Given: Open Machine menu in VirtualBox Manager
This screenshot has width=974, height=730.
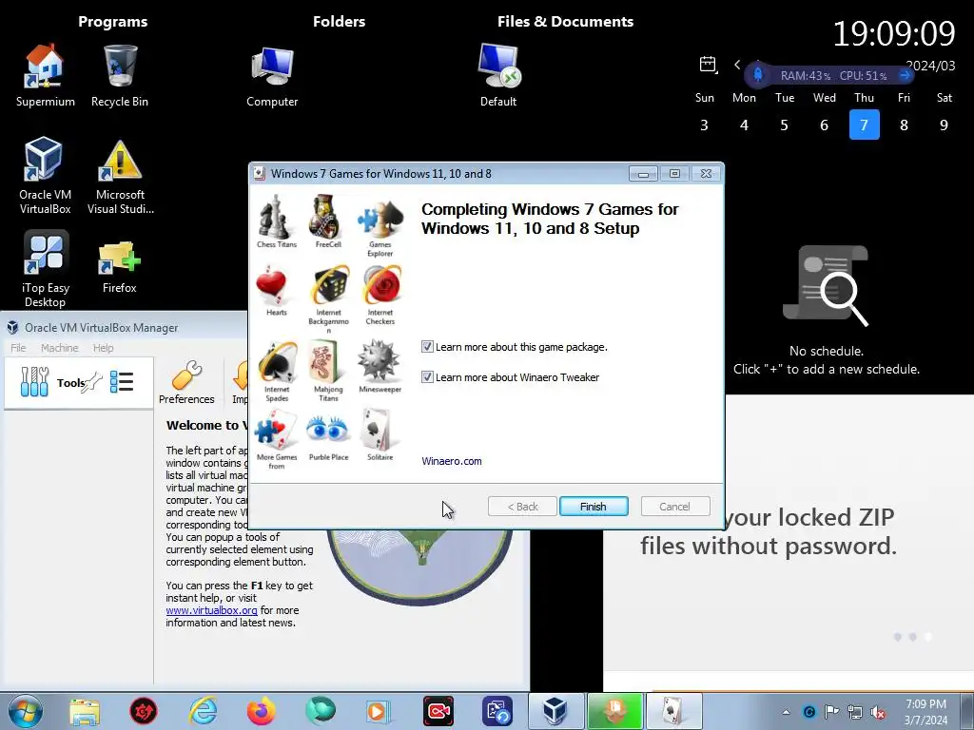Looking at the screenshot, I should (60, 348).
